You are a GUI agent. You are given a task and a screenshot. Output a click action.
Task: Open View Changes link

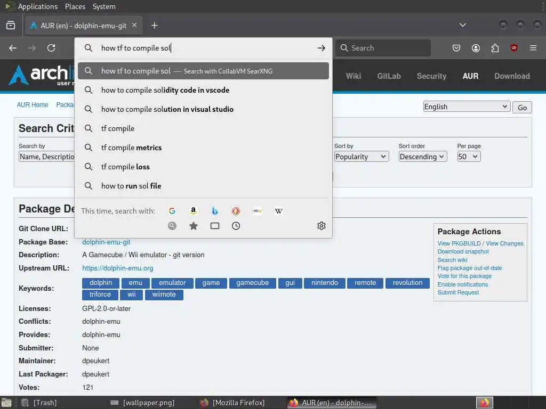[504, 243]
